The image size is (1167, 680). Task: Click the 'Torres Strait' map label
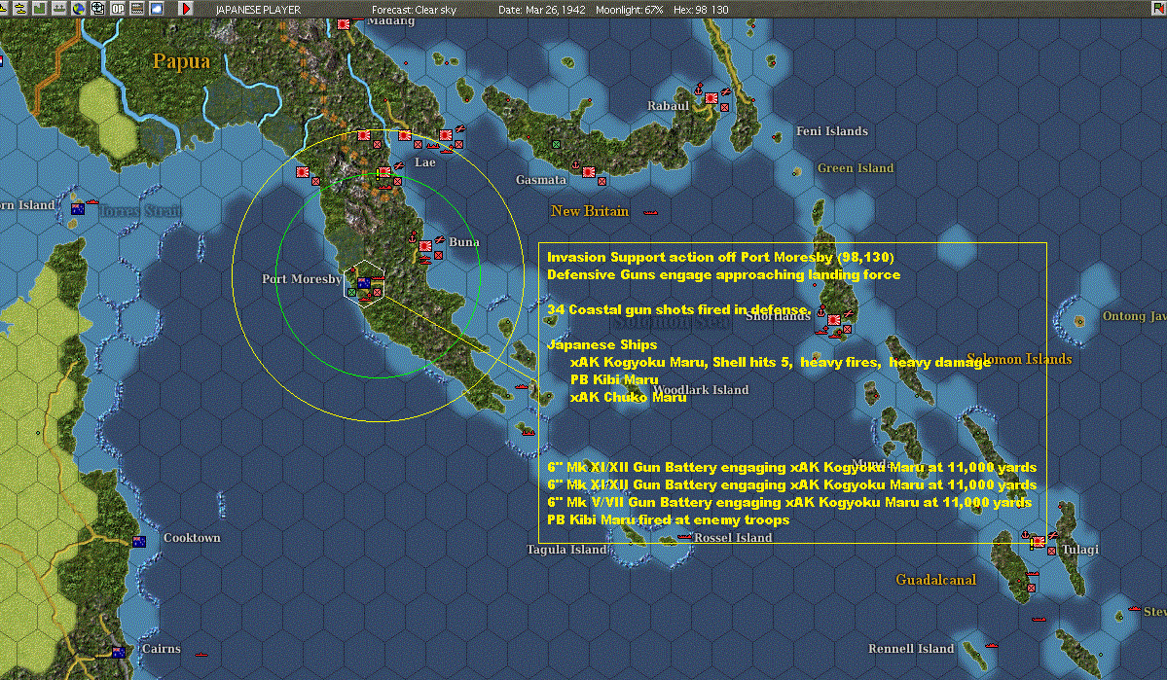tap(141, 210)
